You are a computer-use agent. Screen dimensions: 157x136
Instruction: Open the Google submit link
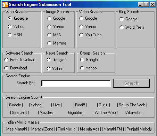15,105
